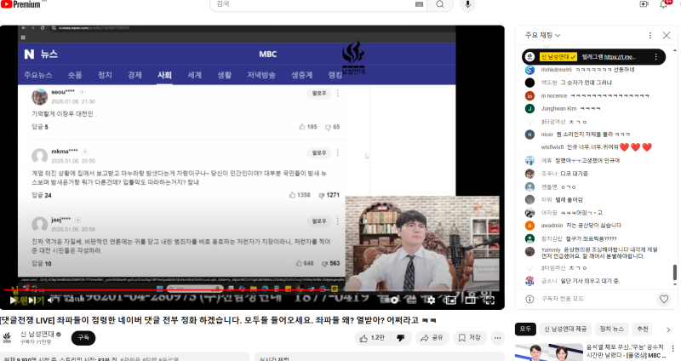Screen dimensions: 681x361
Task: Show more filter chips with the arrow
Action: pyautogui.click(x=668, y=329)
